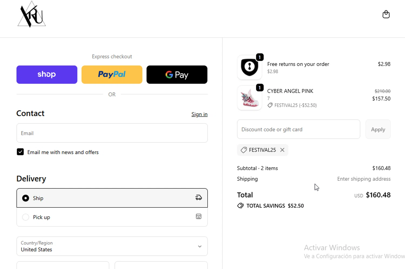
Task: Click the Contact section heading
Action: (30, 113)
